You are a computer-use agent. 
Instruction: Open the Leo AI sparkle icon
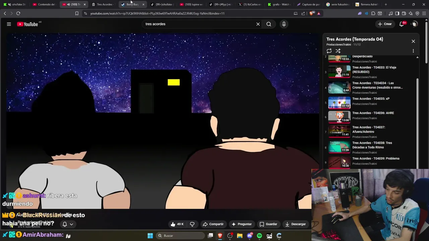pos(411,13)
